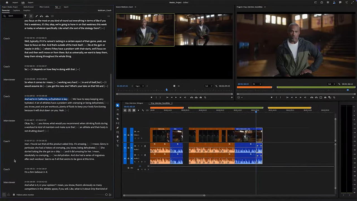Open Source: Multicam_Coach panel menu
Image resolution: width=357 pixels, height=201 pixels.
click(135, 7)
